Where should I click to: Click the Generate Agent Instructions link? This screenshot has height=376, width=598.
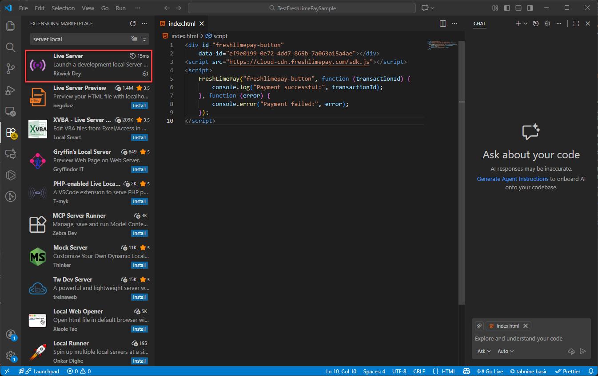point(512,179)
